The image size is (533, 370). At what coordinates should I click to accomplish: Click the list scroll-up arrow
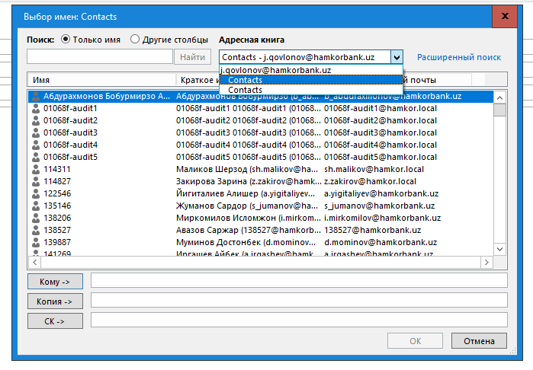coord(499,97)
